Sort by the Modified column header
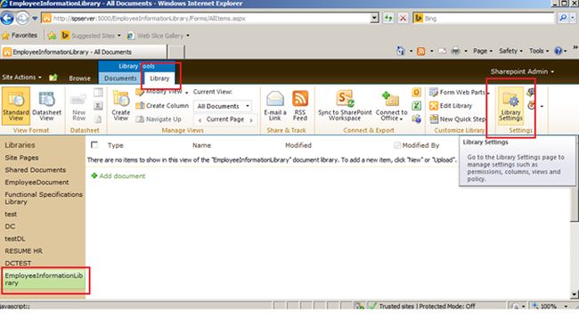Screen dimensions: 579x327 (298, 145)
